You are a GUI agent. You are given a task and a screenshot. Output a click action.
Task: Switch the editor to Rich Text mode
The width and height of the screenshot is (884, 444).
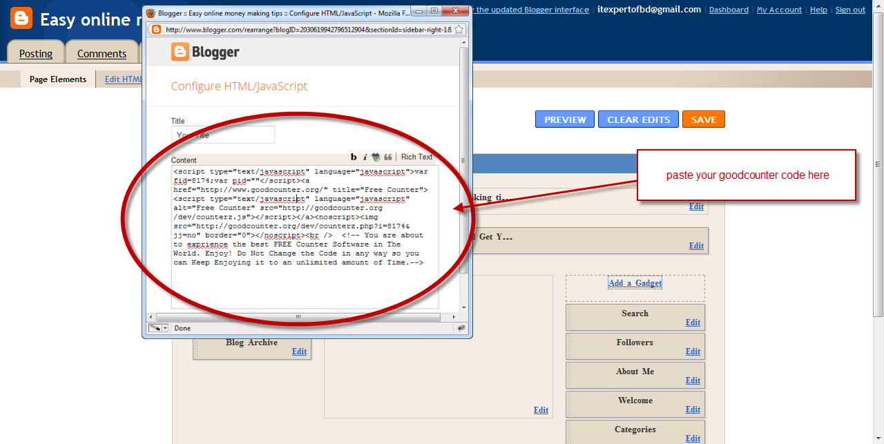tap(416, 157)
